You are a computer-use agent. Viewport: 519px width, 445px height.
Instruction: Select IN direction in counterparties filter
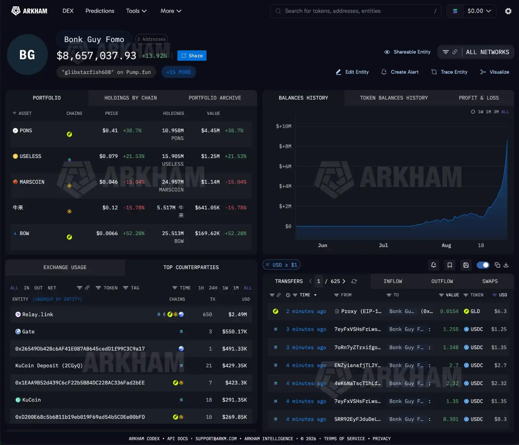(x=26, y=288)
